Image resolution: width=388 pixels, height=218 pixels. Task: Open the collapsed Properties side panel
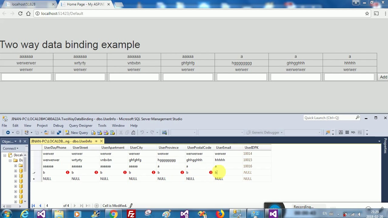[x=385, y=146]
